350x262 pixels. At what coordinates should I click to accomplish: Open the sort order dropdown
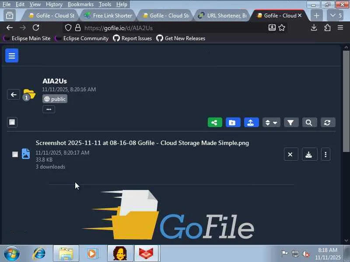(x=271, y=122)
